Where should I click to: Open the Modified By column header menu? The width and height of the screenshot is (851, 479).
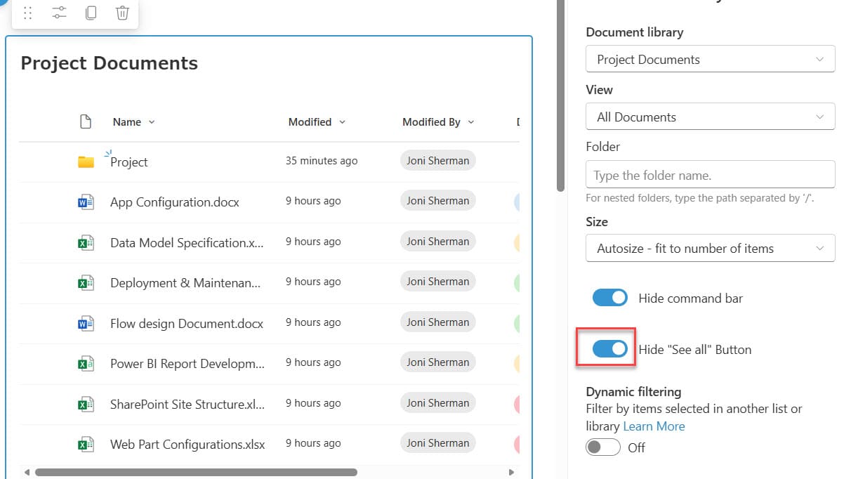(438, 122)
